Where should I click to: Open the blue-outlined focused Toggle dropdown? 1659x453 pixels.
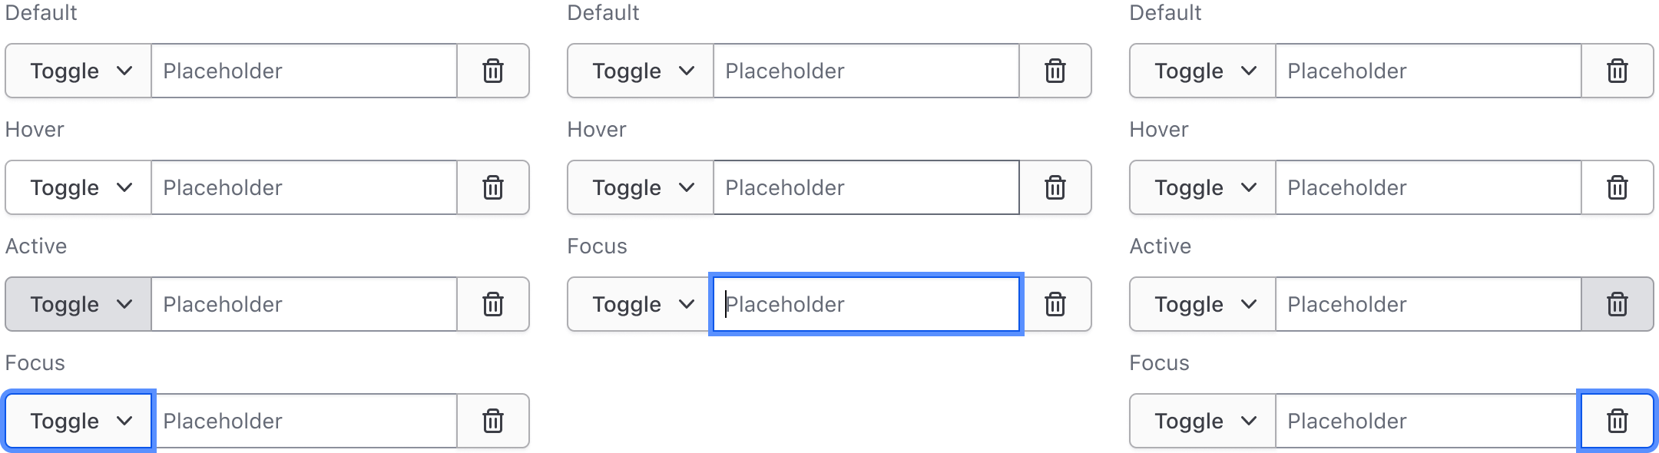point(79,421)
